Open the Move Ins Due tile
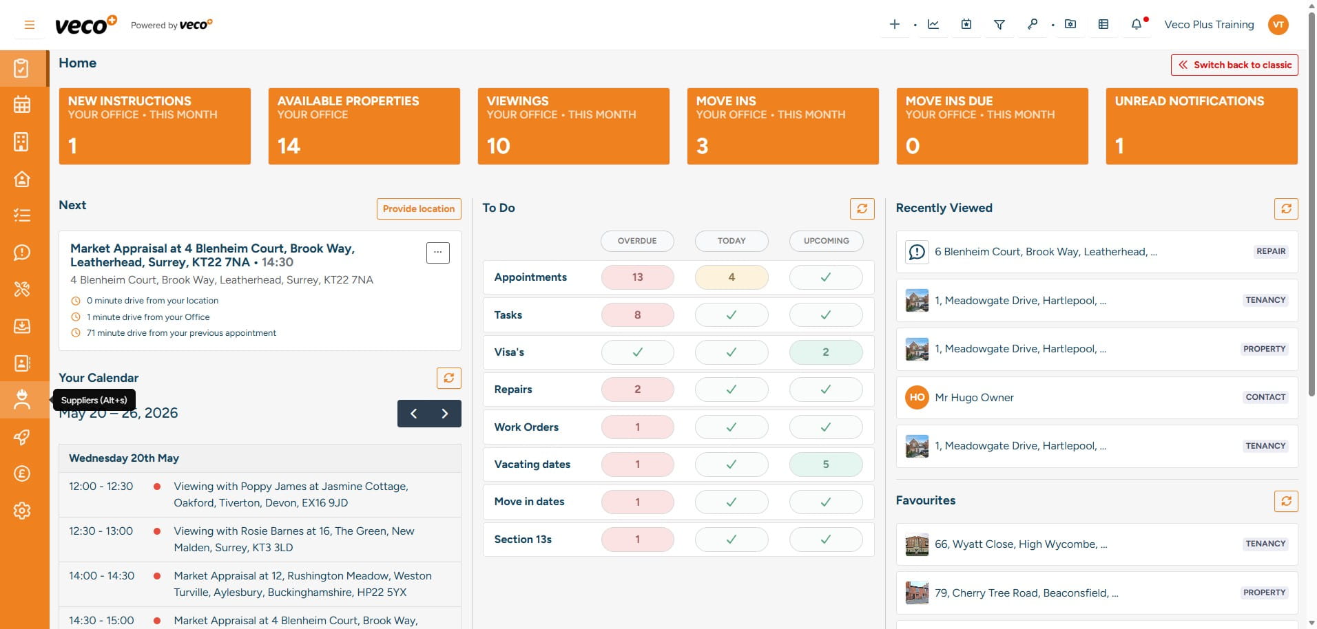1317x629 pixels. (993, 126)
